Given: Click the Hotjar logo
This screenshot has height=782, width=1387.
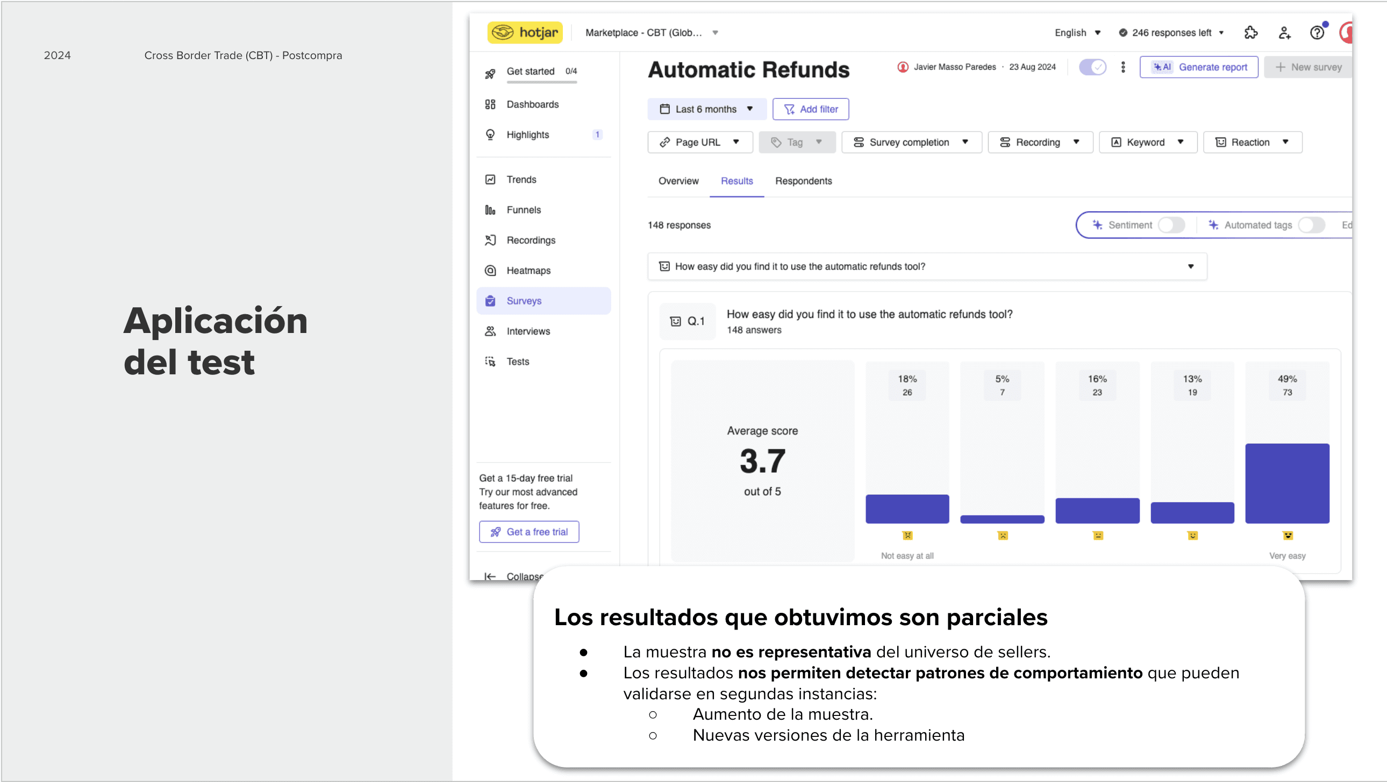Looking at the screenshot, I should click(525, 32).
